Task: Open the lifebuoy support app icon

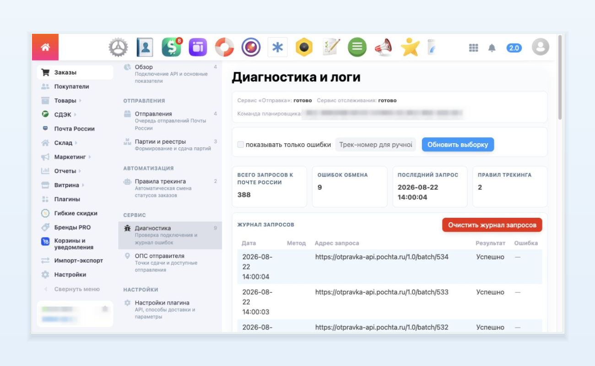Action: (224, 47)
